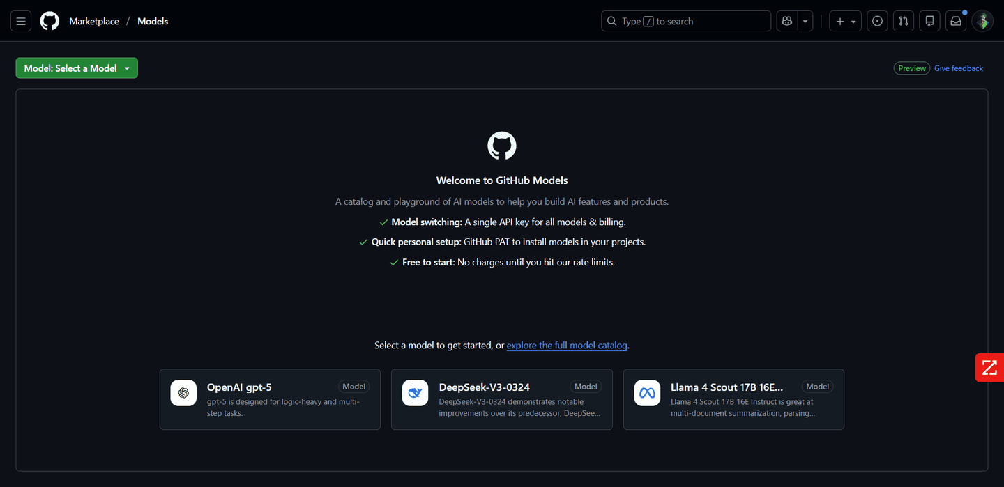Open the Repositories icon in header

(929, 22)
